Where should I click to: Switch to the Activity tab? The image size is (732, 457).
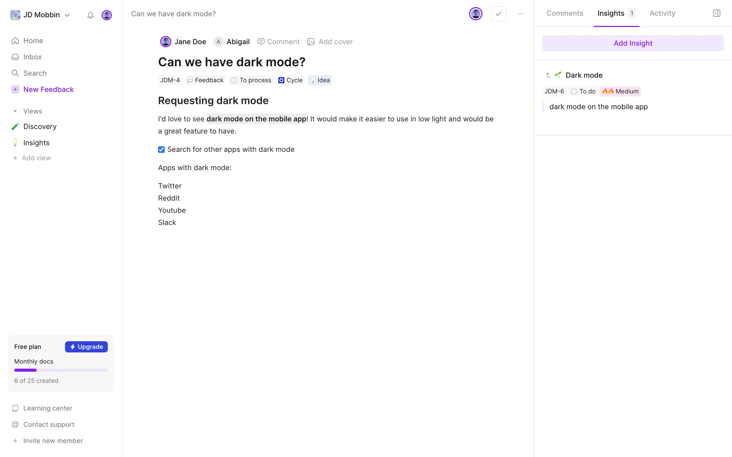(662, 13)
